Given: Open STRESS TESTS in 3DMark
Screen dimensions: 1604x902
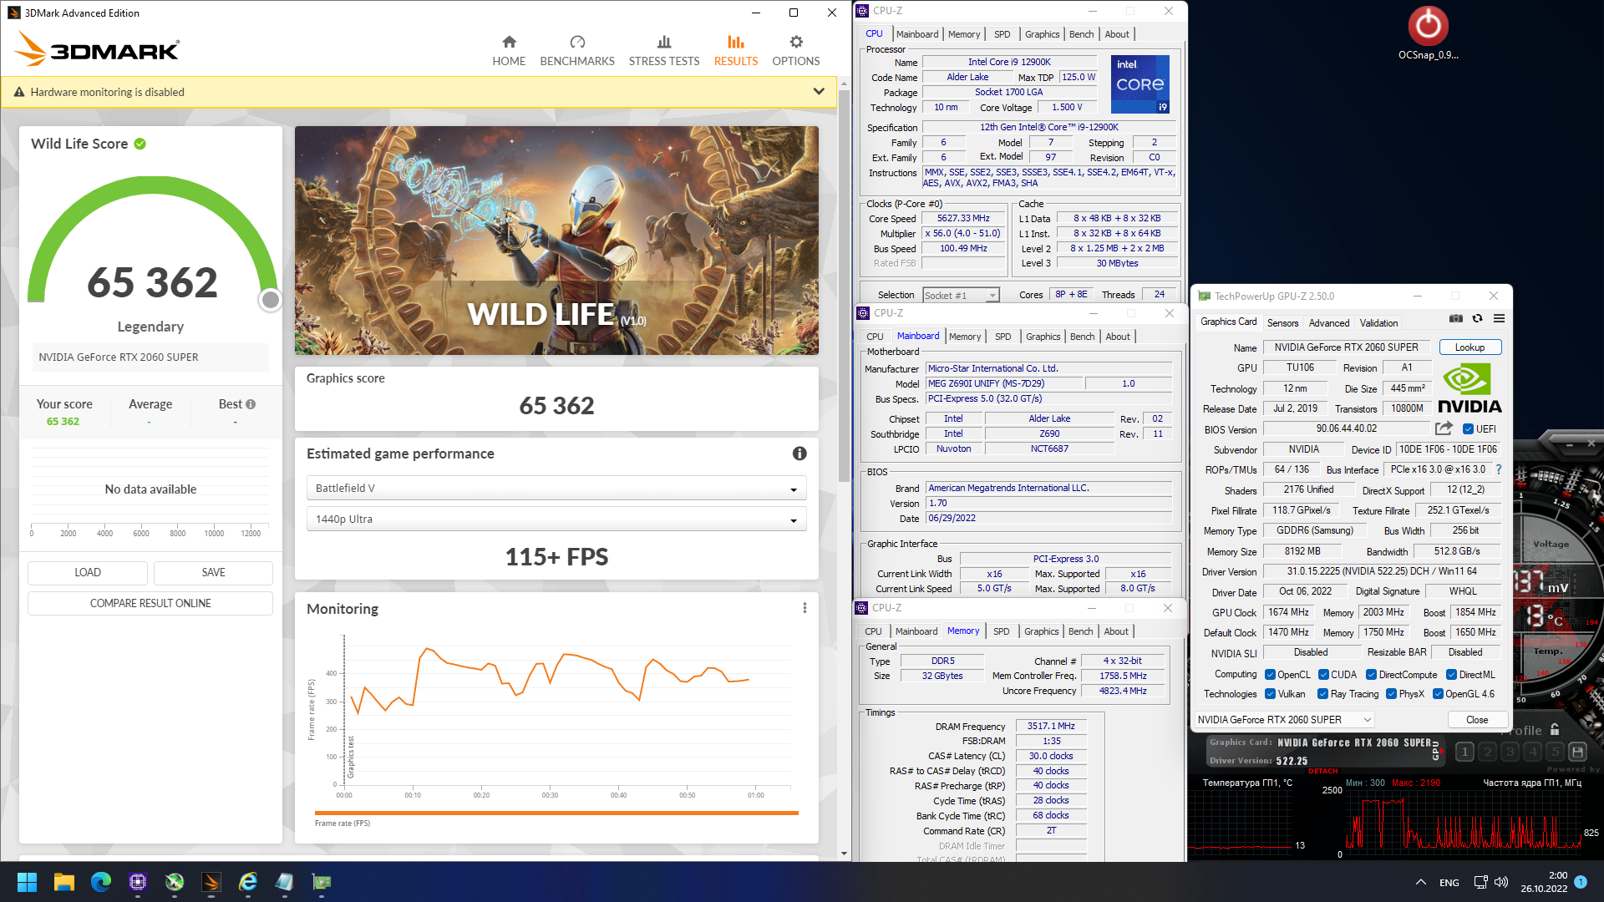Looking at the screenshot, I should pyautogui.click(x=664, y=51).
